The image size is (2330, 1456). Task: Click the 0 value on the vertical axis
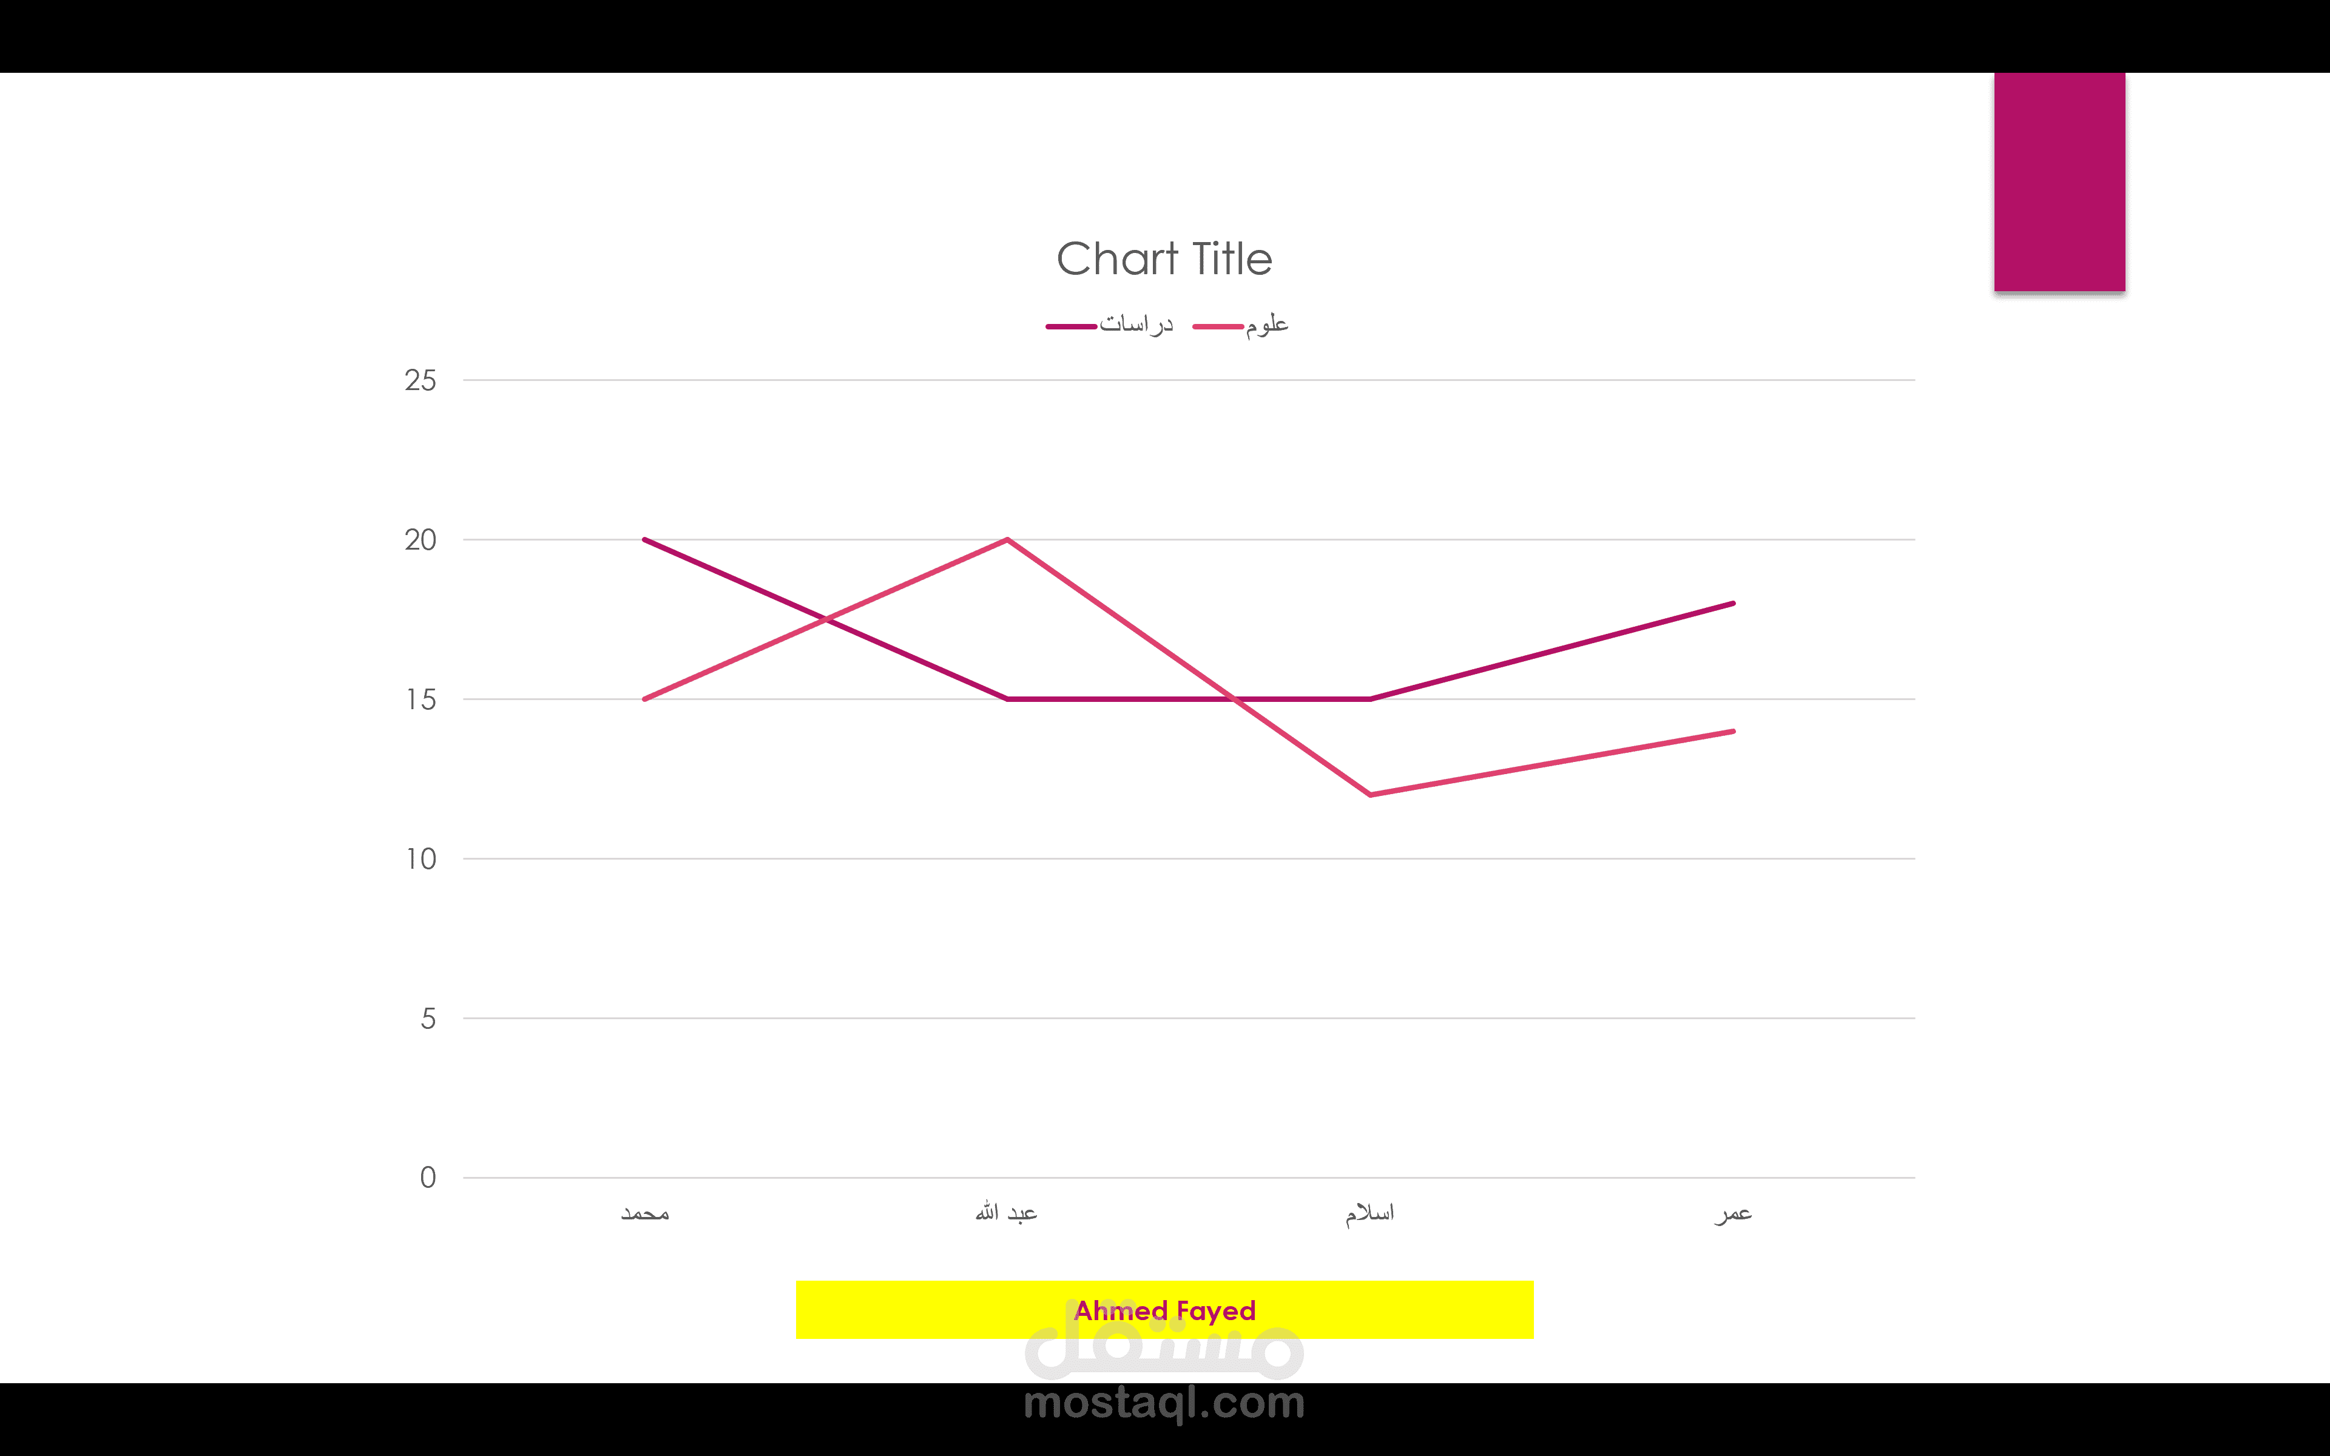pos(428,1178)
